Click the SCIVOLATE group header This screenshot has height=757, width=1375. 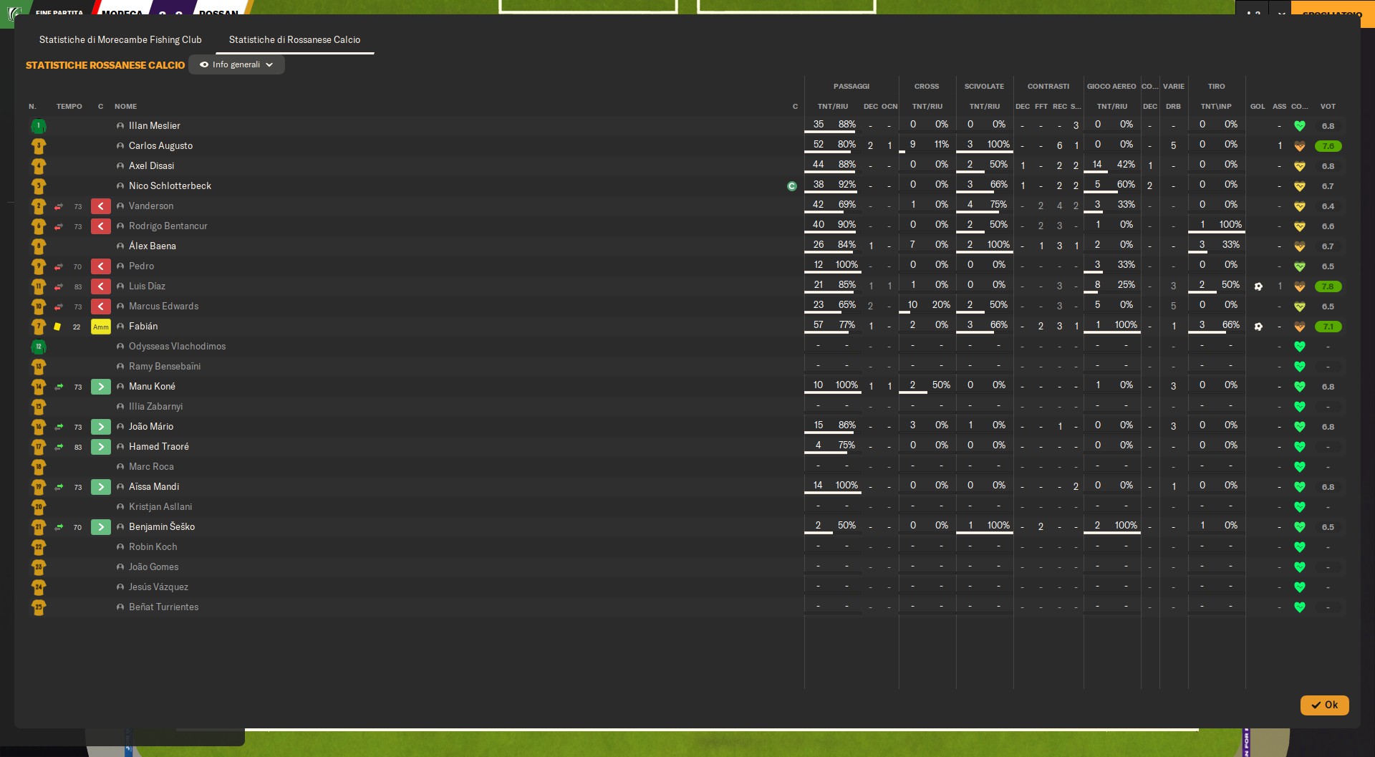(984, 87)
